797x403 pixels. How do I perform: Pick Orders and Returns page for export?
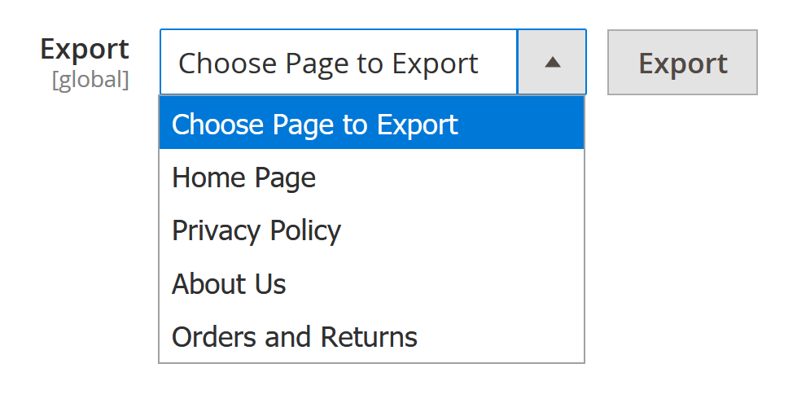point(295,337)
